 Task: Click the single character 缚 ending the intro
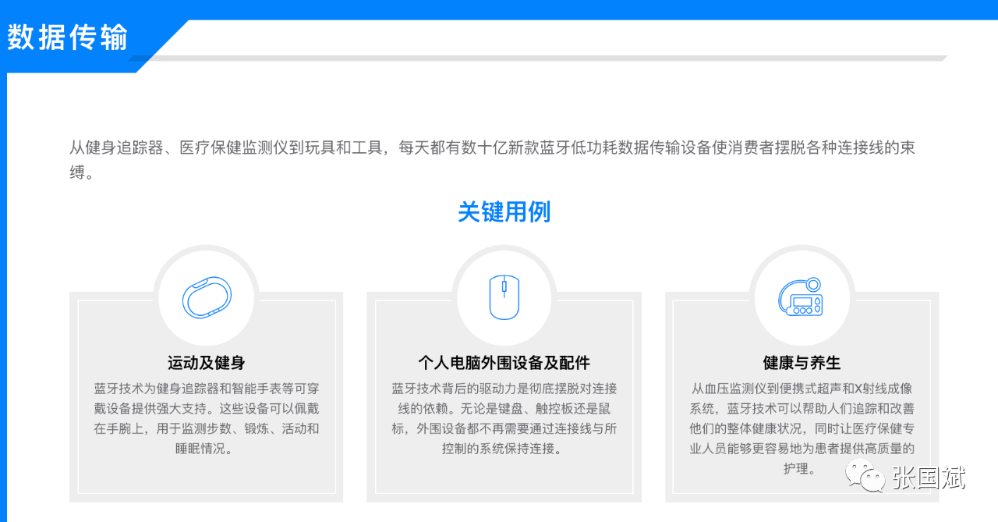pyautogui.click(x=77, y=173)
